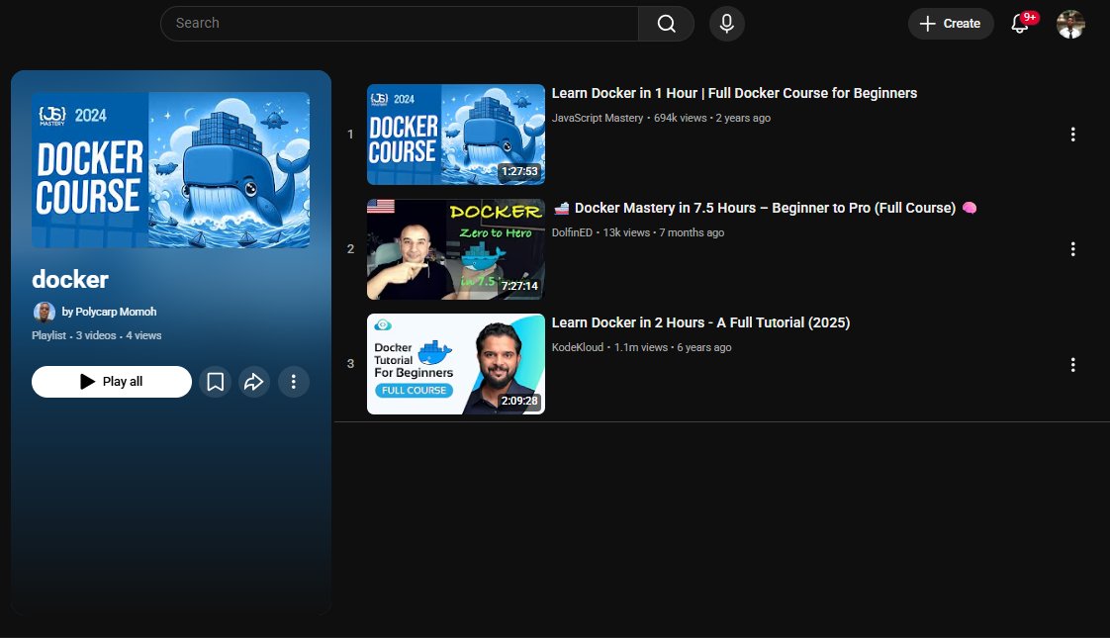Viewport: 1110px width, 638px height.
Task: Open title Docker Mastery in 7.5 Hours
Action: click(765, 208)
